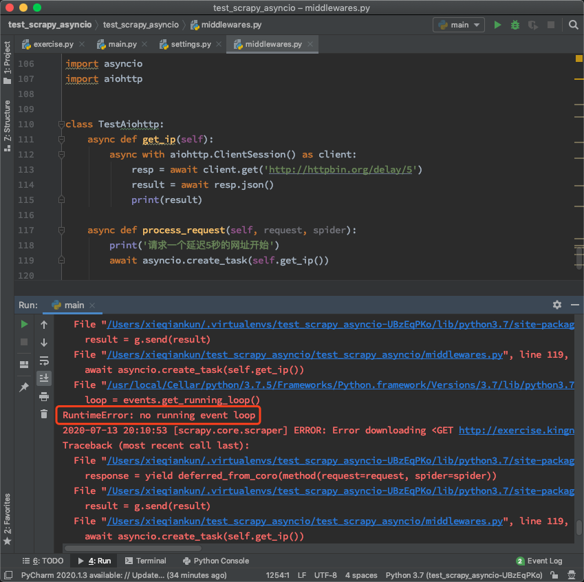Toggle scroll to end of console
584x582 pixels.
point(44,378)
